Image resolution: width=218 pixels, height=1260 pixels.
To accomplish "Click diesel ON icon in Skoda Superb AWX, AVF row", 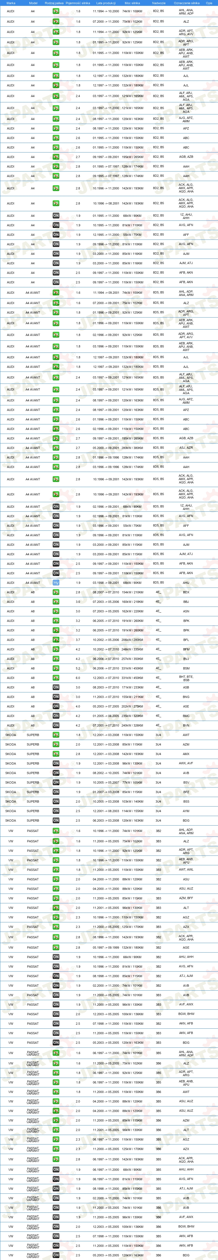I will pyautogui.click(x=56, y=764).
